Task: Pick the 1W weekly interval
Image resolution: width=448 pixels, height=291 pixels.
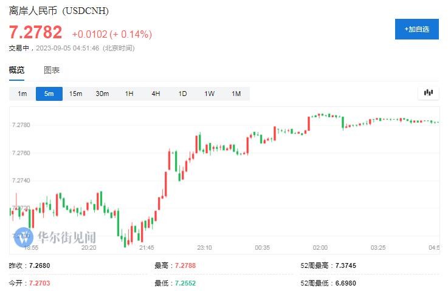Action: tap(209, 94)
